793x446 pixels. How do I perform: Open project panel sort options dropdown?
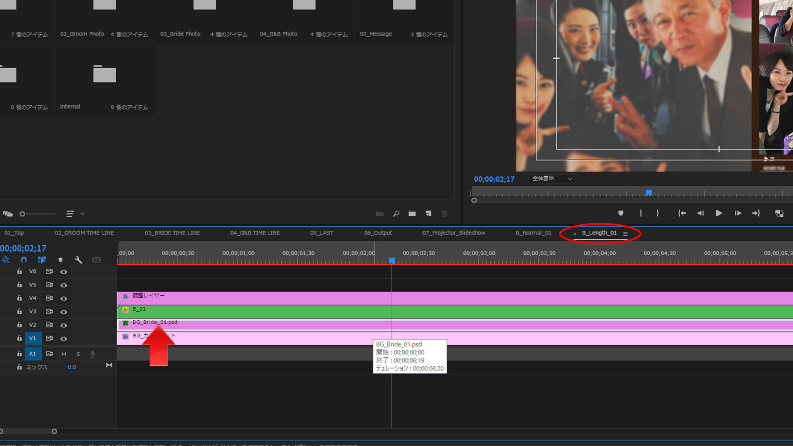click(75, 214)
